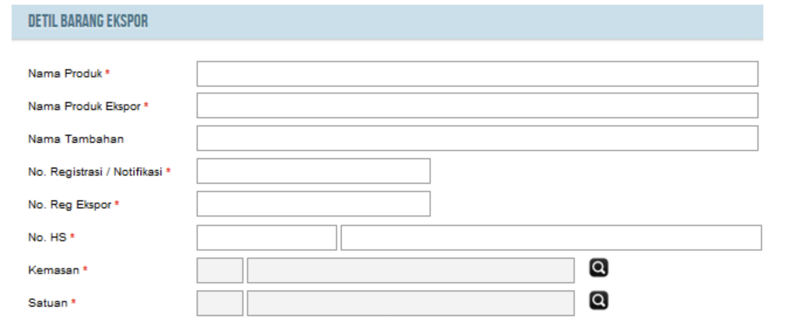
Task: Click the No. Reg Ekspor label
Action: (x=70, y=204)
